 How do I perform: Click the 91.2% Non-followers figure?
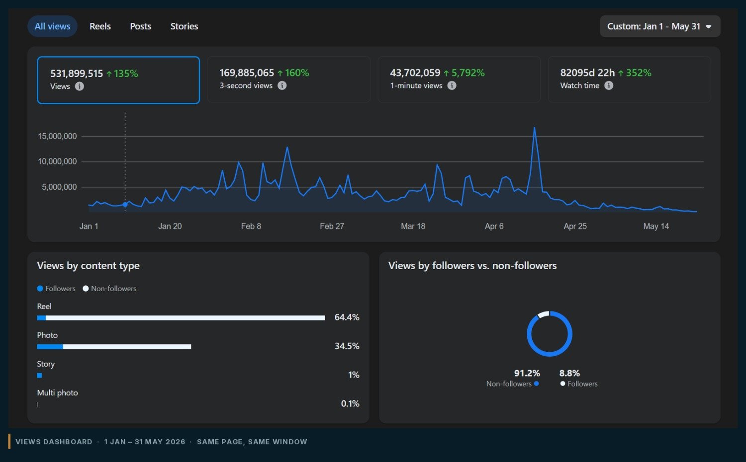point(527,373)
